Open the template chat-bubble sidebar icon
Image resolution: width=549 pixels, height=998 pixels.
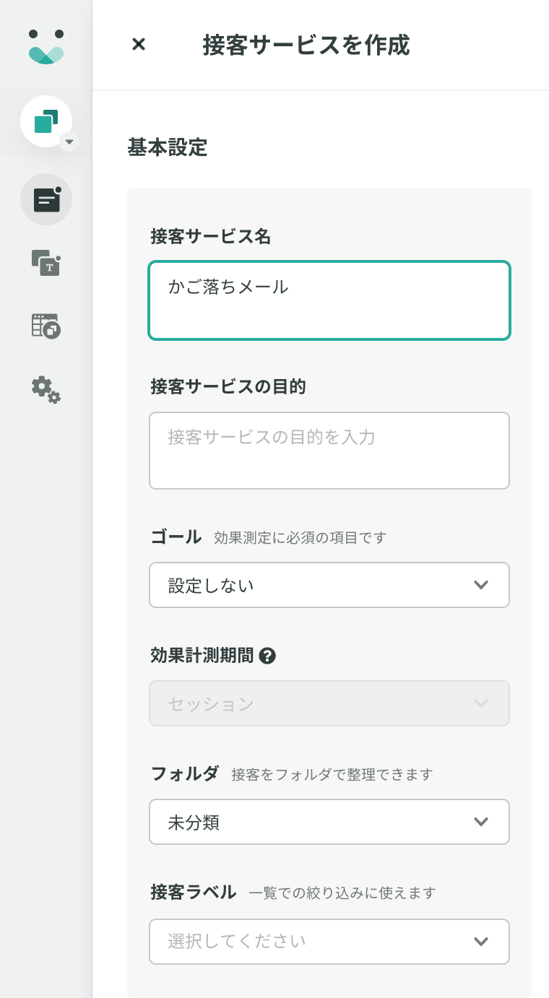pyautogui.click(x=46, y=262)
